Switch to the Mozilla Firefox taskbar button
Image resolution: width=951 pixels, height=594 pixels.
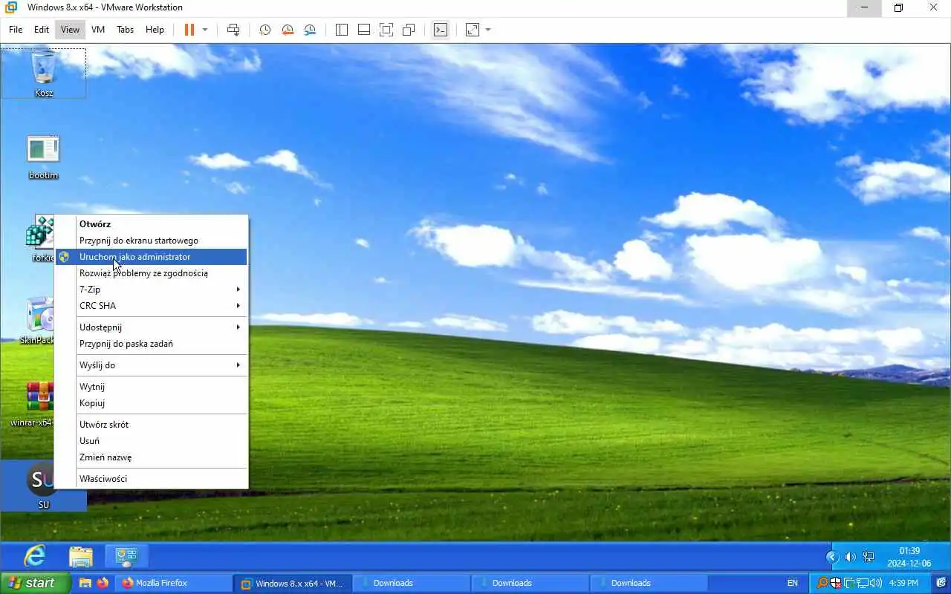[x=173, y=583]
